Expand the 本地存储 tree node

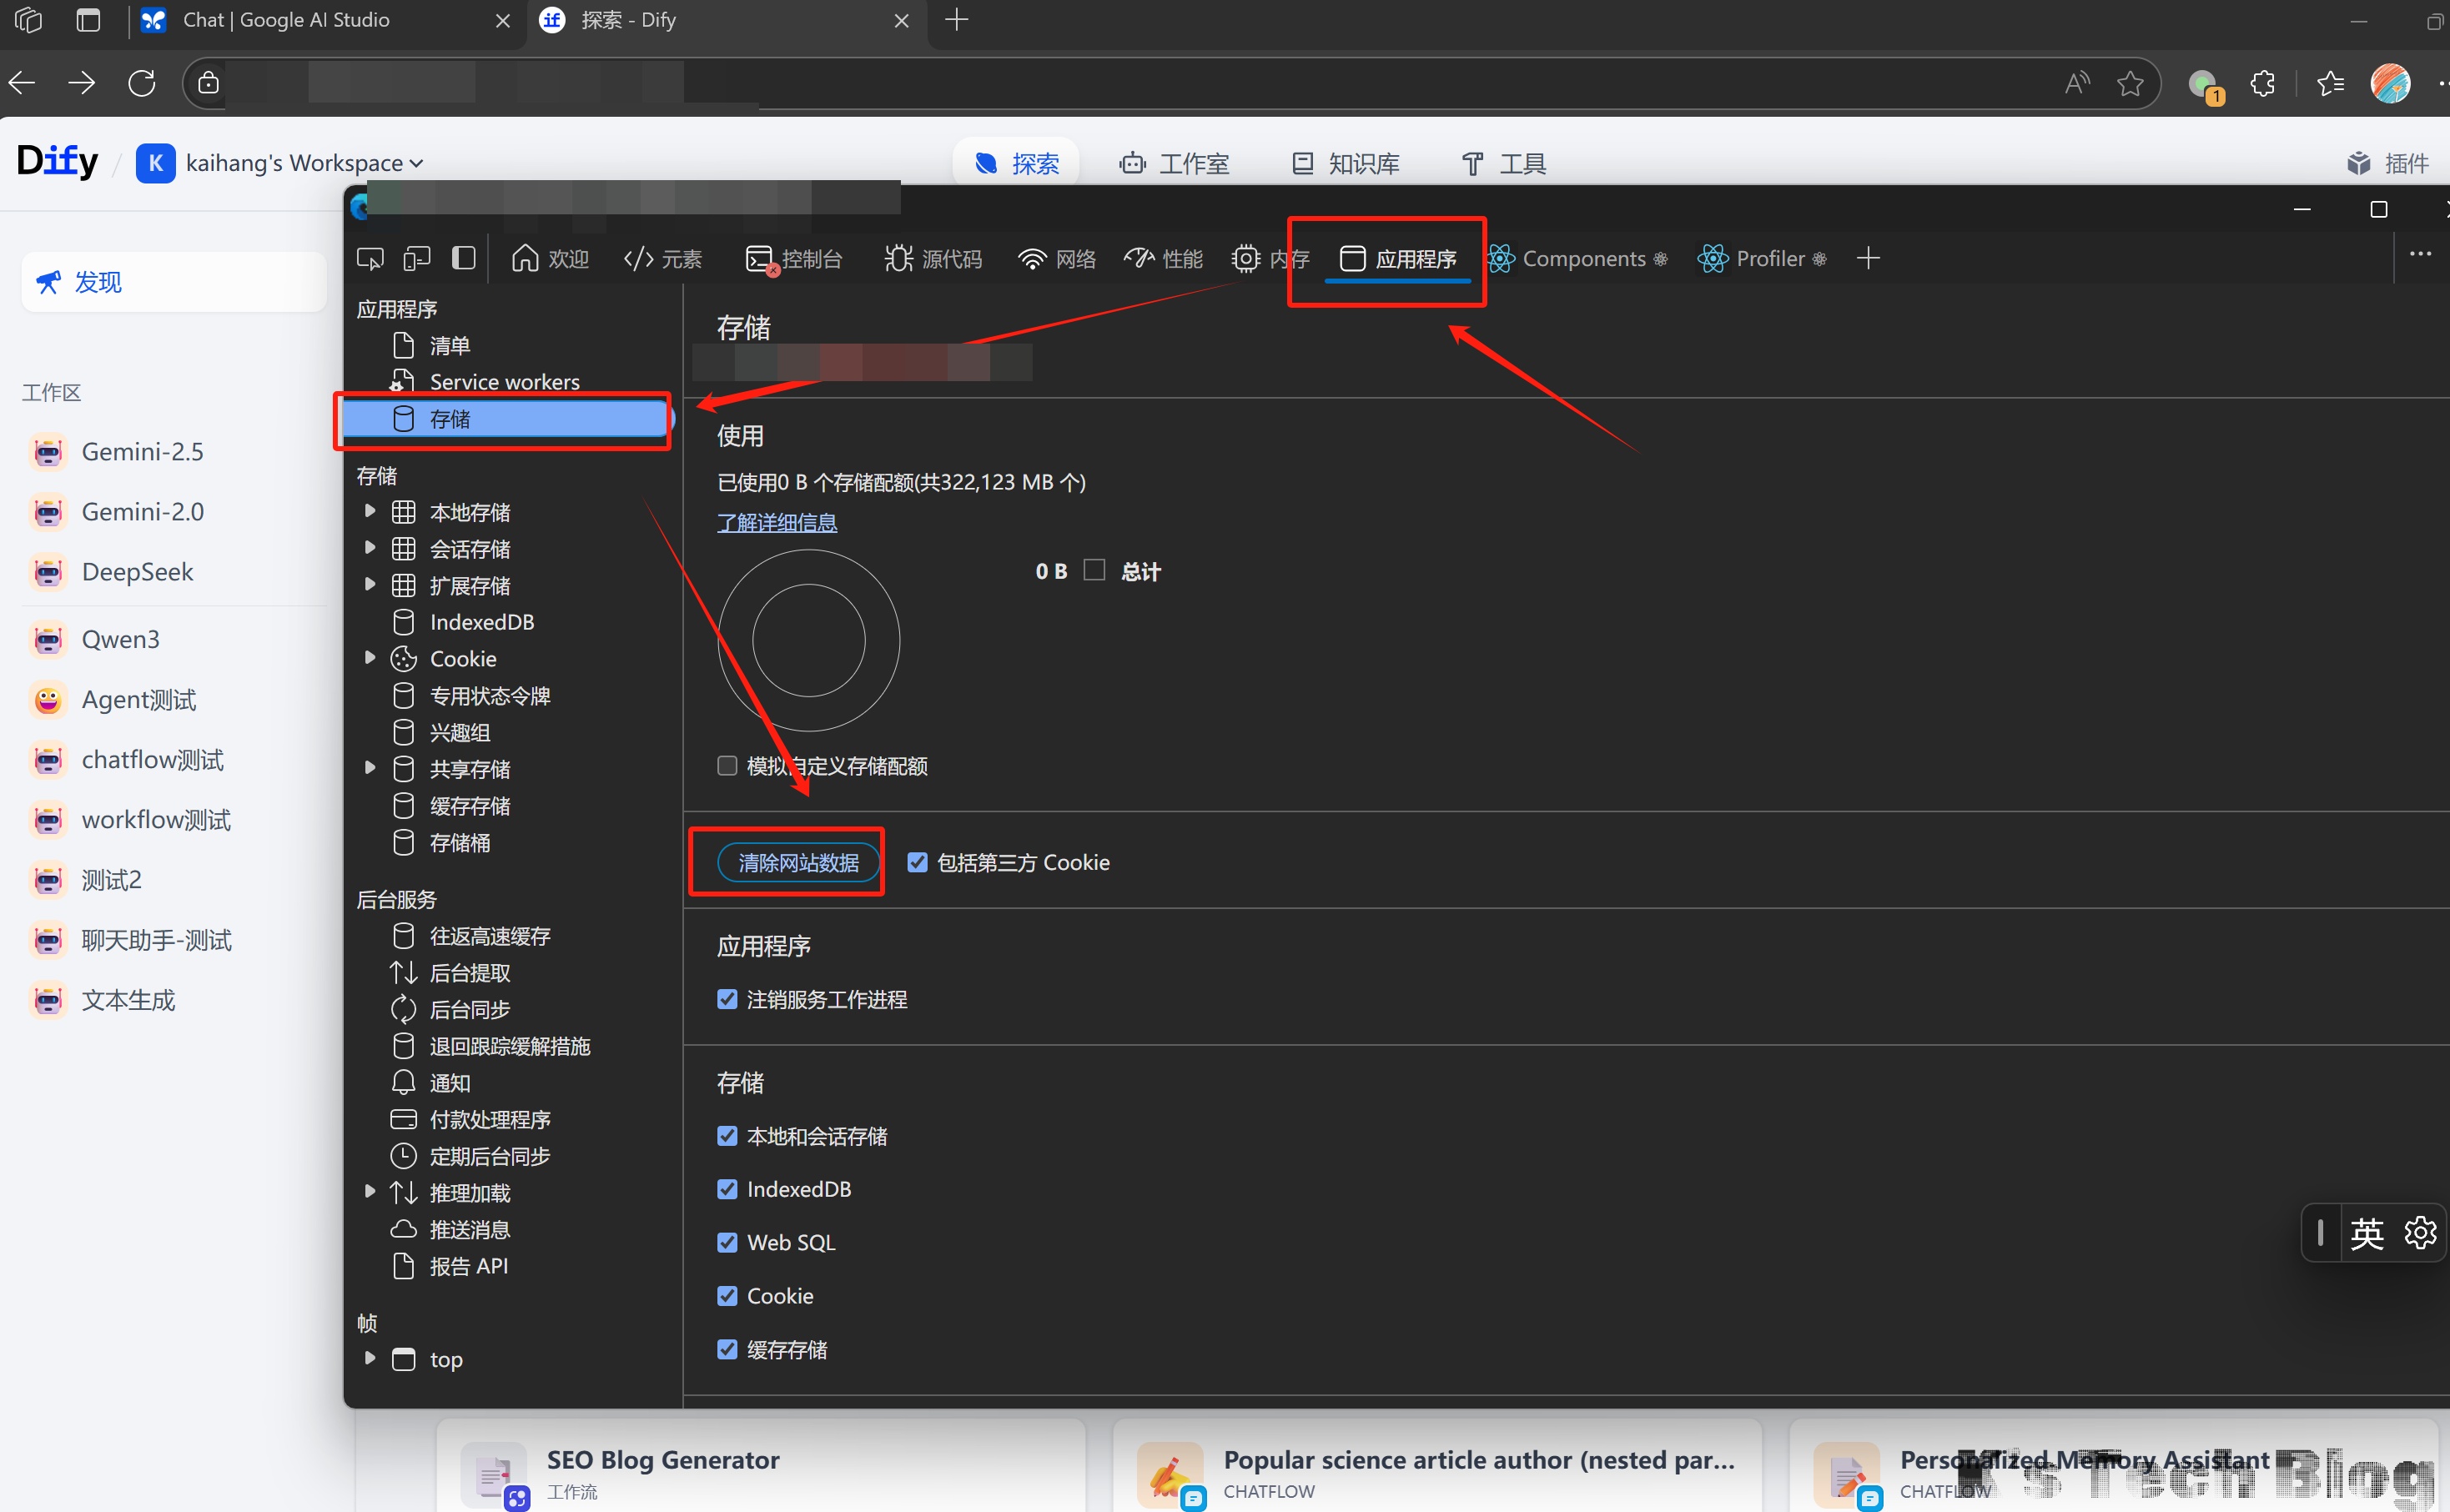tap(370, 512)
